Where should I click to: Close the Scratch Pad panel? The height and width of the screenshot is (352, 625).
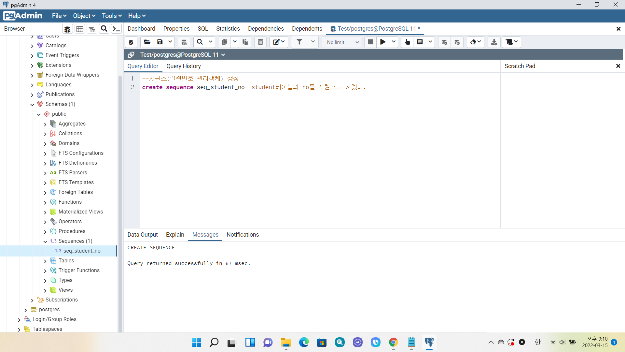click(618, 66)
